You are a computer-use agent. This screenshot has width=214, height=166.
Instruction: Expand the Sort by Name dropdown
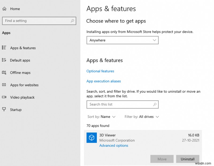[102, 117]
